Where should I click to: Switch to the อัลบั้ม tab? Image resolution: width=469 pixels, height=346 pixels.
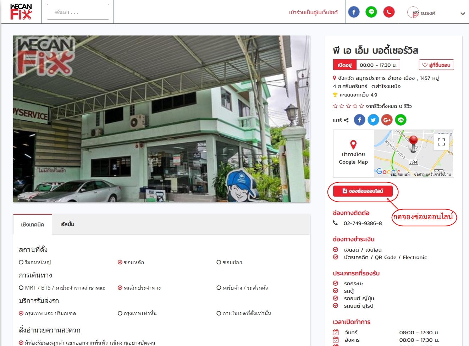(x=68, y=224)
